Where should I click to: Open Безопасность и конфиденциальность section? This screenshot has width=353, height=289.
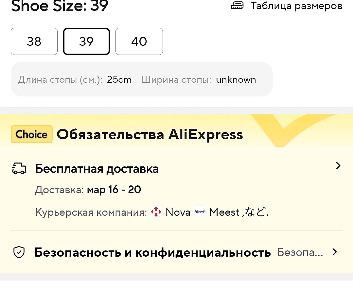[x=152, y=252]
